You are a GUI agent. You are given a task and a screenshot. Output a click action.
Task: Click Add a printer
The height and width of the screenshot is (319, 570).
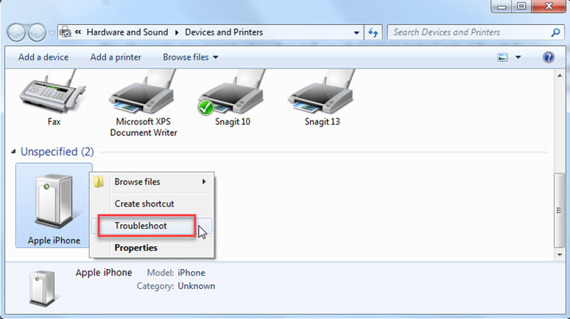tap(116, 57)
